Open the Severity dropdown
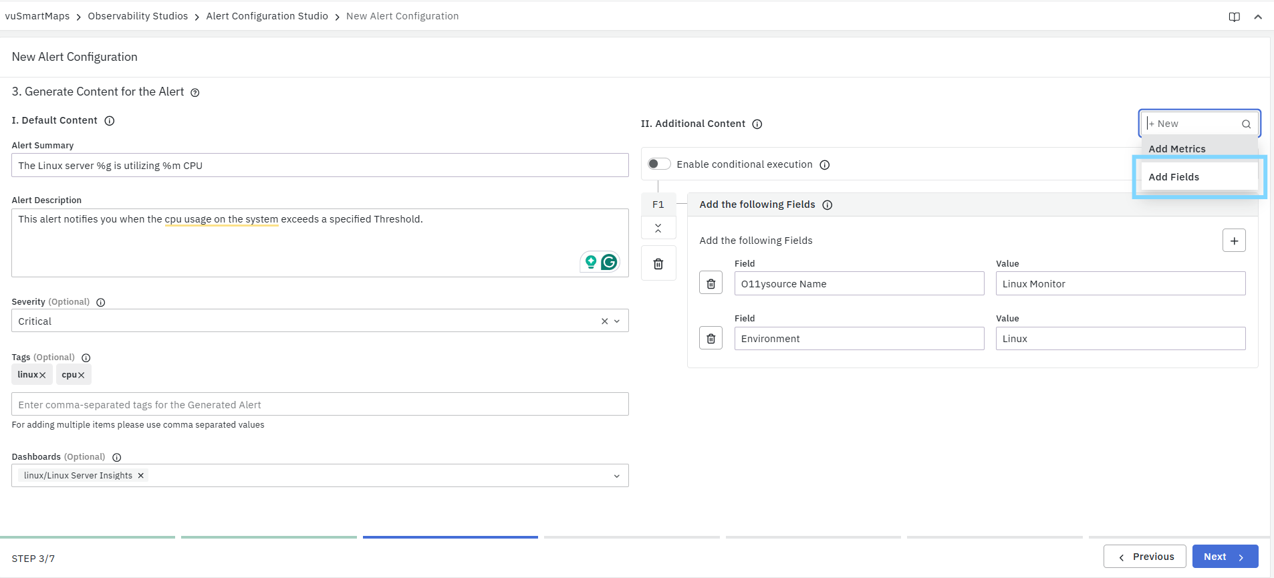Screen dimensions: 1274x578 pos(617,321)
